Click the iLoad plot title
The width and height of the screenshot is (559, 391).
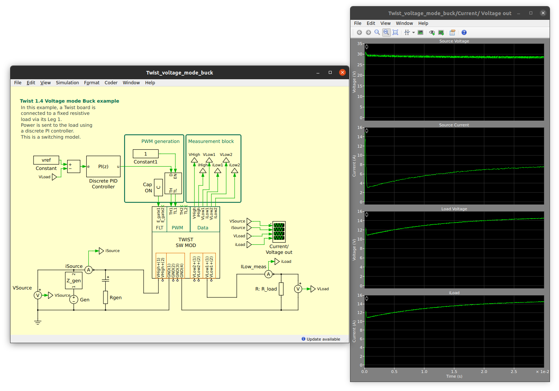(x=454, y=293)
